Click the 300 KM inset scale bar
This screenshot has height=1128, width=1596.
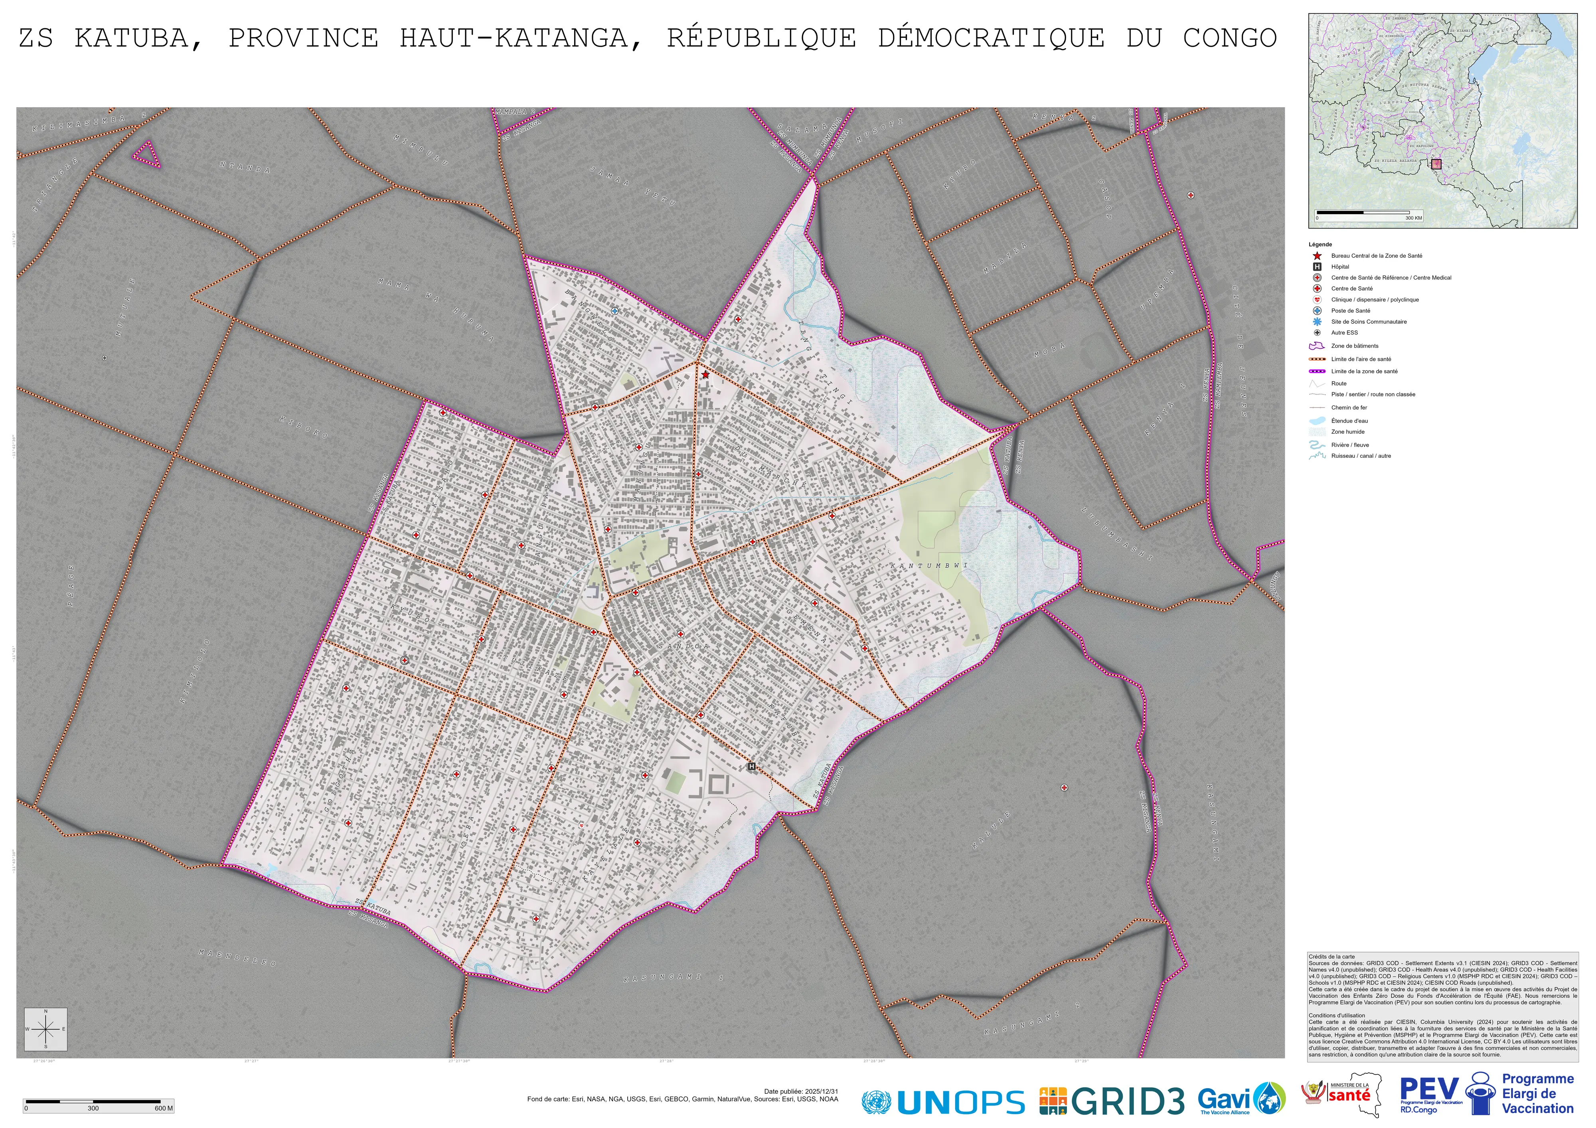(x=1368, y=215)
